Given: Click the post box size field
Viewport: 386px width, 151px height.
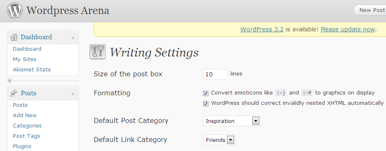Looking at the screenshot, I should click(x=215, y=74).
